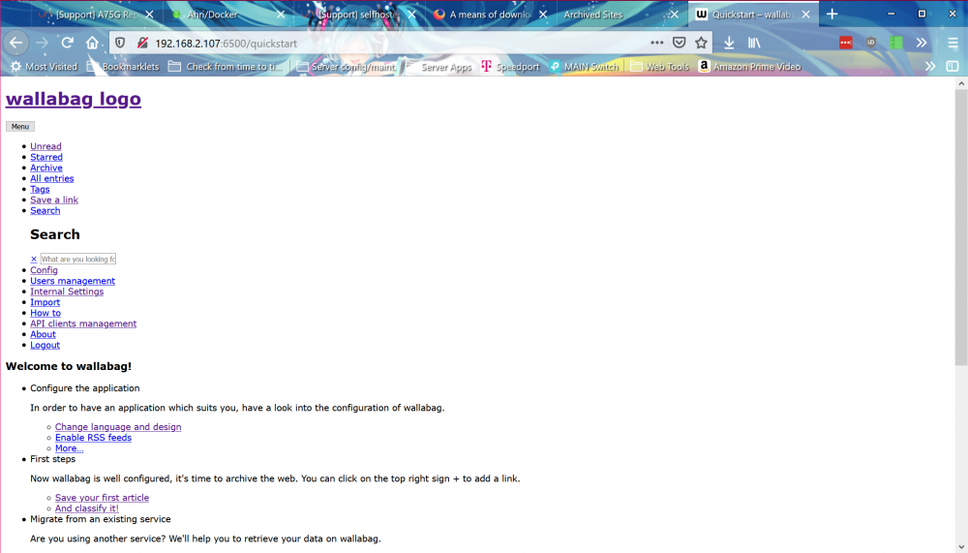Click the wallabag logo link
Screen dimensions: 968x553
pos(74,99)
